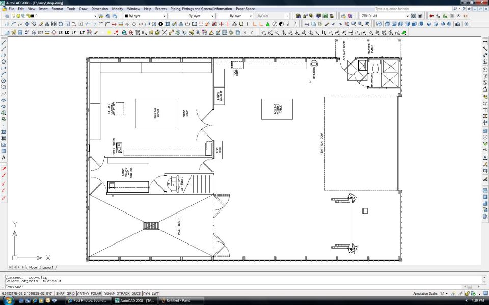Toggle GRID display in status bar
This screenshot has width=489, height=305.
(x=71, y=293)
